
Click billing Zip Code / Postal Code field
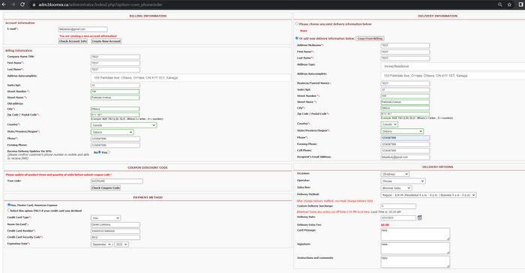click(x=115, y=115)
